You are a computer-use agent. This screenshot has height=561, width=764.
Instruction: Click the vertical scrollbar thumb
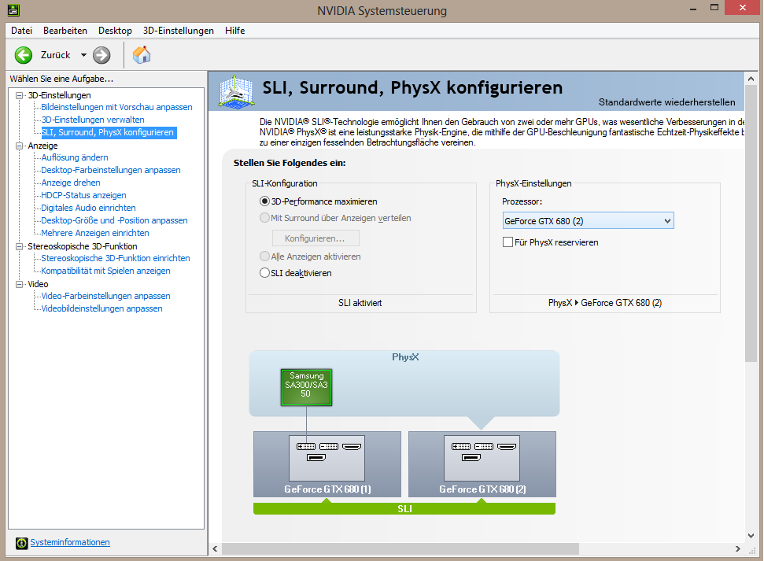click(x=751, y=223)
